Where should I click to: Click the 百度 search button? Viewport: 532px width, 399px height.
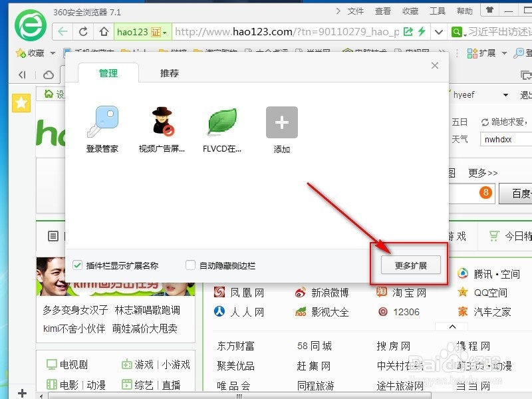515,194
